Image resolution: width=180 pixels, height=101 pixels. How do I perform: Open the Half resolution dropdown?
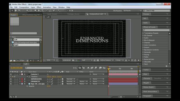tap(87, 60)
